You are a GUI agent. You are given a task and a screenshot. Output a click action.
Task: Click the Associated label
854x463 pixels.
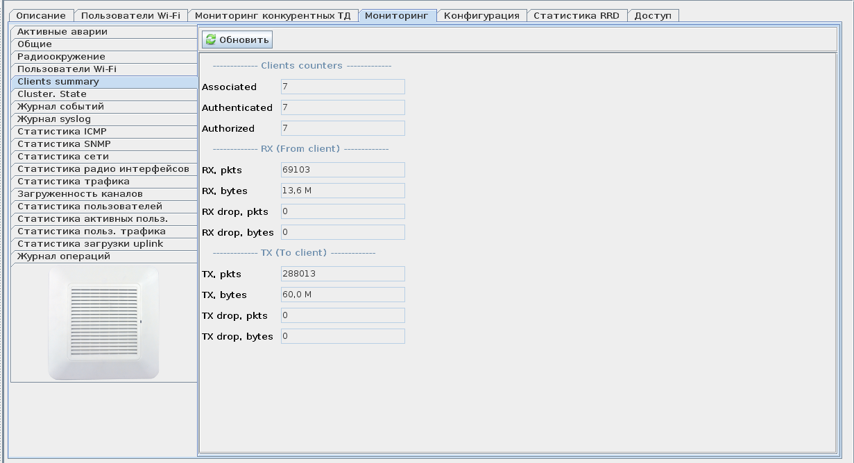click(229, 87)
